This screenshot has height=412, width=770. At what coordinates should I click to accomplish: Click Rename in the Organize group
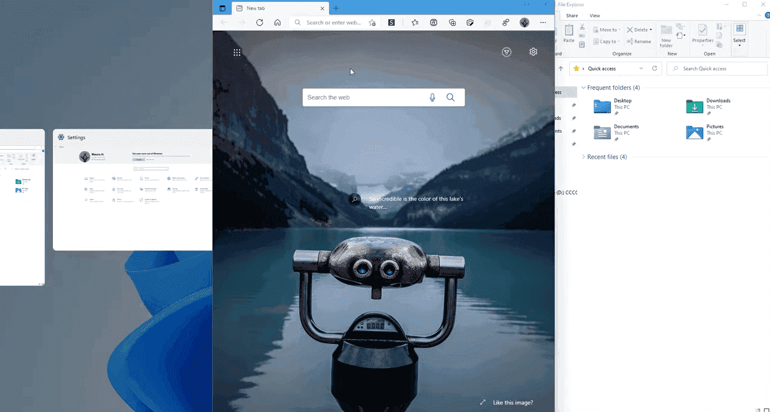point(638,41)
